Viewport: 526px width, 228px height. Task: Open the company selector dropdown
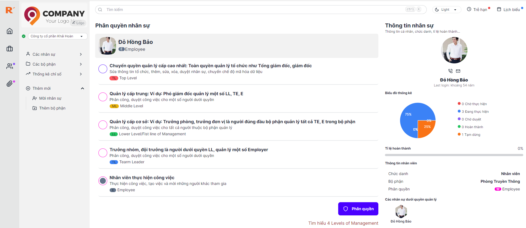(57, 36)
